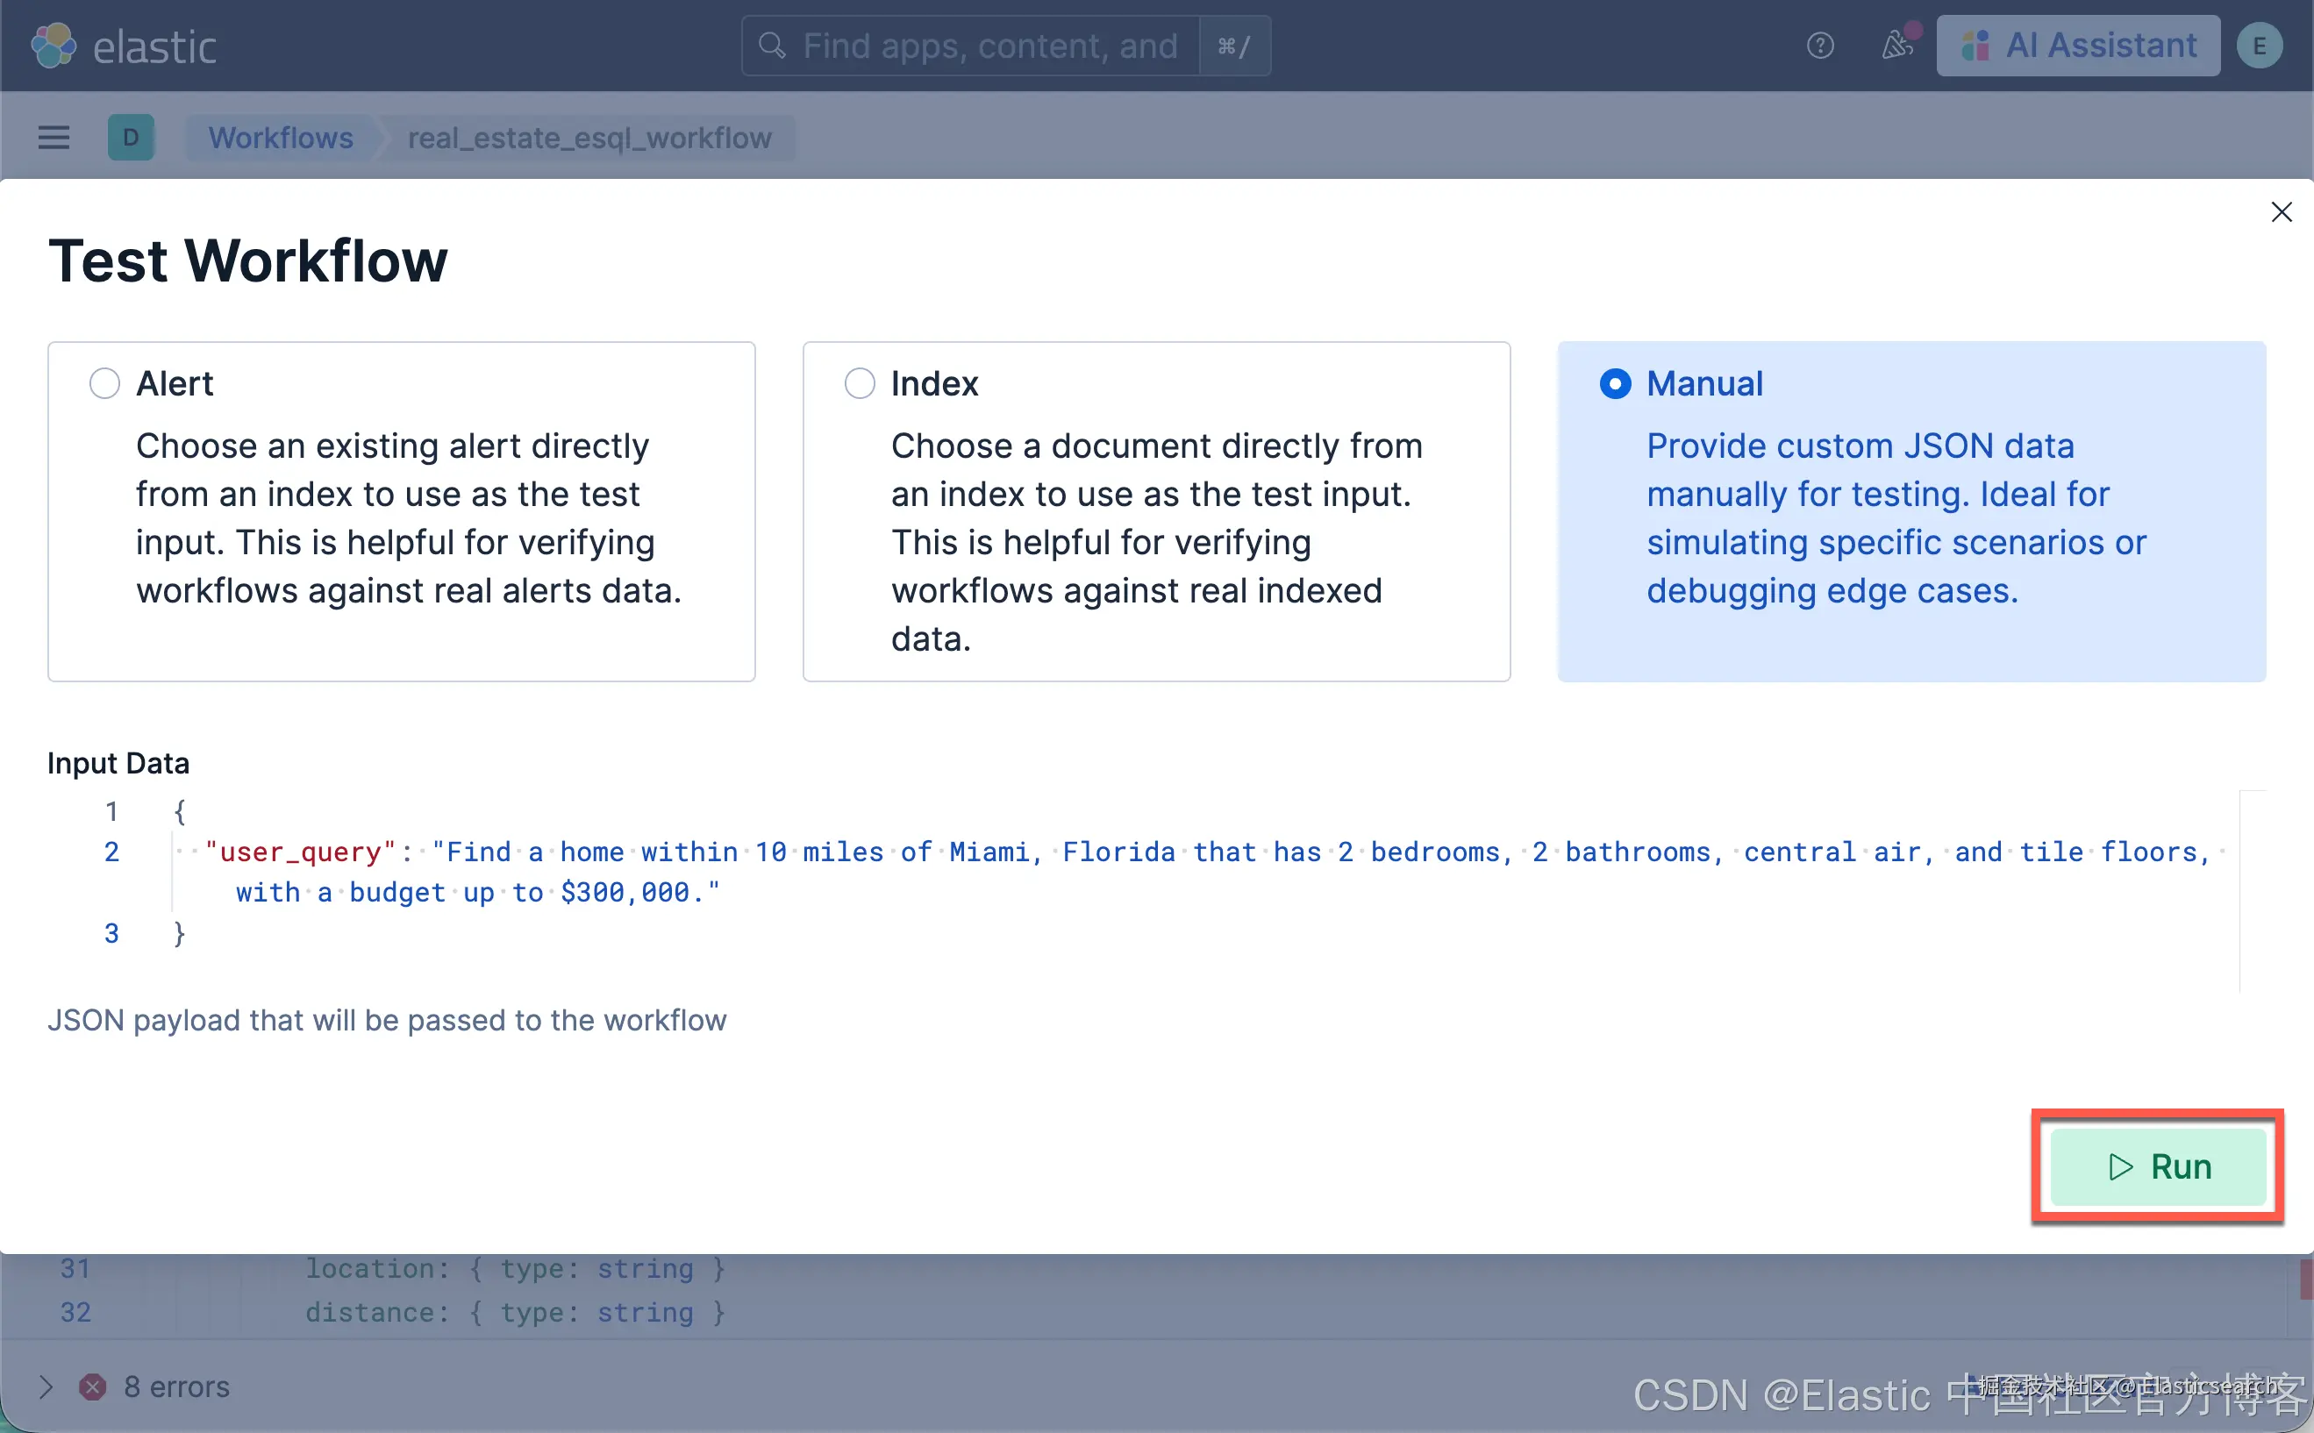Click the search magnifier icon
This screenshot has height=1433, width=2314.
point(773,46)
